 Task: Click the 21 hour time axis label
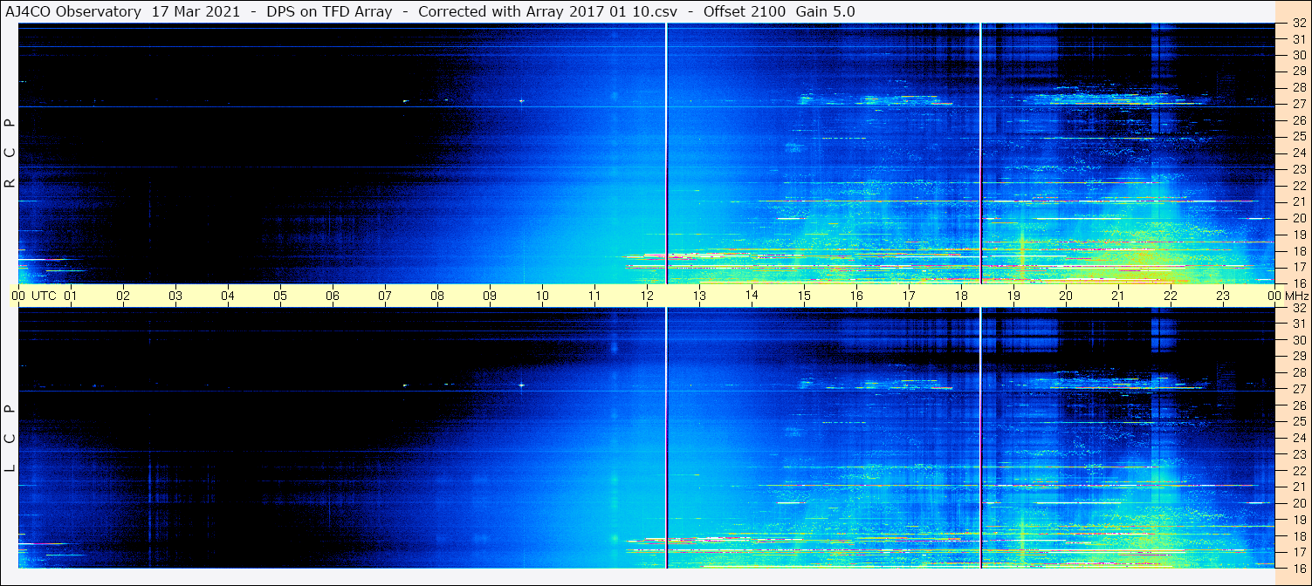pyautogui.click(x=1118, y=296)
